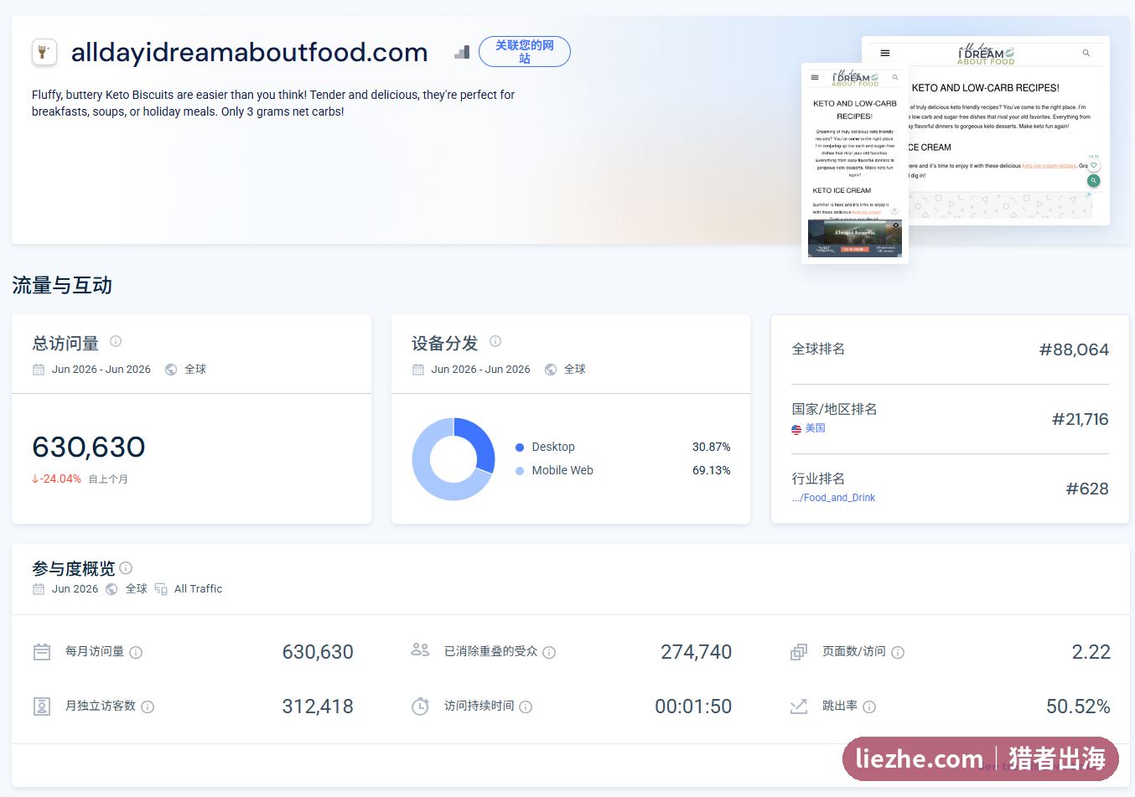1135x797 pixels.
Task: Click the alldayidreamaboutfood site favicon
Action: coord(44,52)
